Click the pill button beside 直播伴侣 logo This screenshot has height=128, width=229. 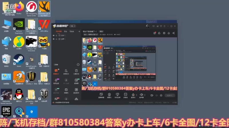click(x=73, y=26)
